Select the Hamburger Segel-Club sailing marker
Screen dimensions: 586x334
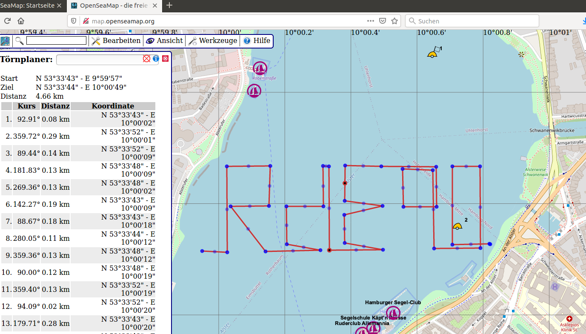(x=393, y=313)
